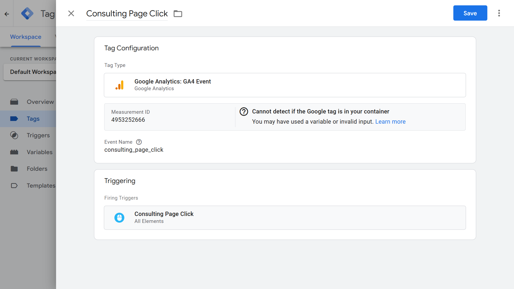The height and width of the screenshot is (289, 514).
Task: Open Folders in the sidebar
Action: pos(28,169)
